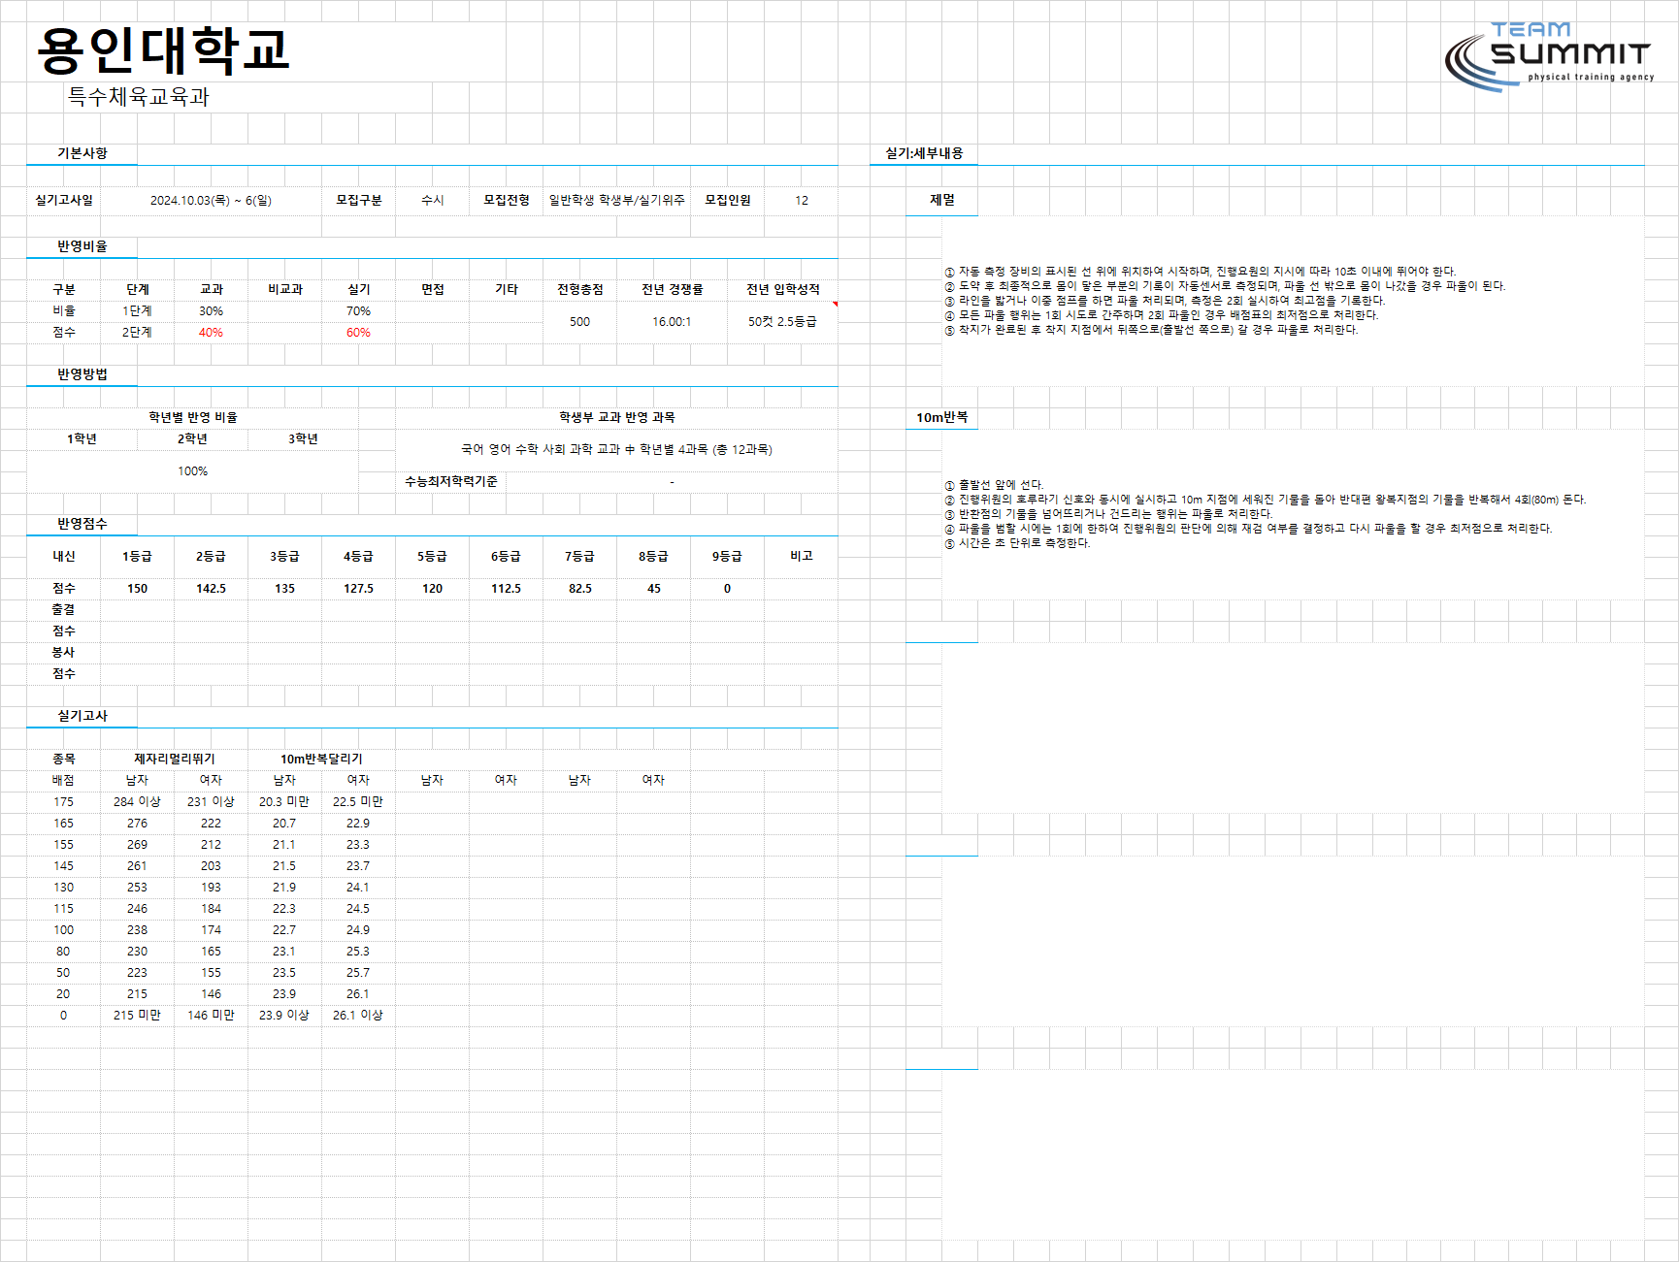Click the 반영비율 section header

tap(82, 246)
